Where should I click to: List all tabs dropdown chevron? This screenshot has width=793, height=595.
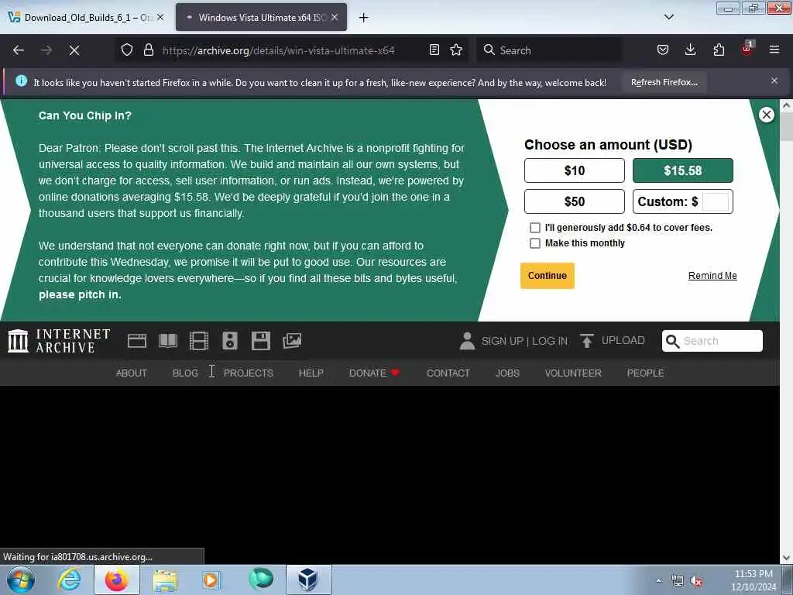[668, 17]
